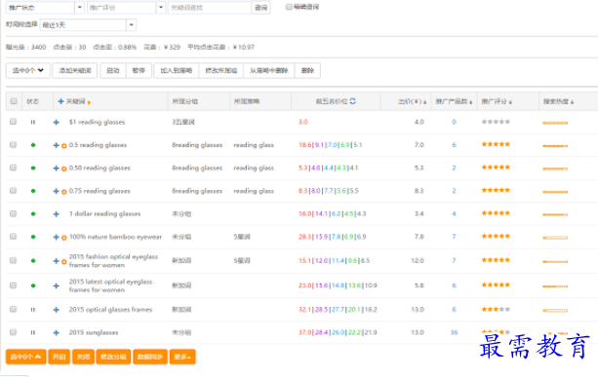Check the '1 dollar reading glasses' row checkbox
Viewport: 598px width, 377px height.
click(13, 213)
